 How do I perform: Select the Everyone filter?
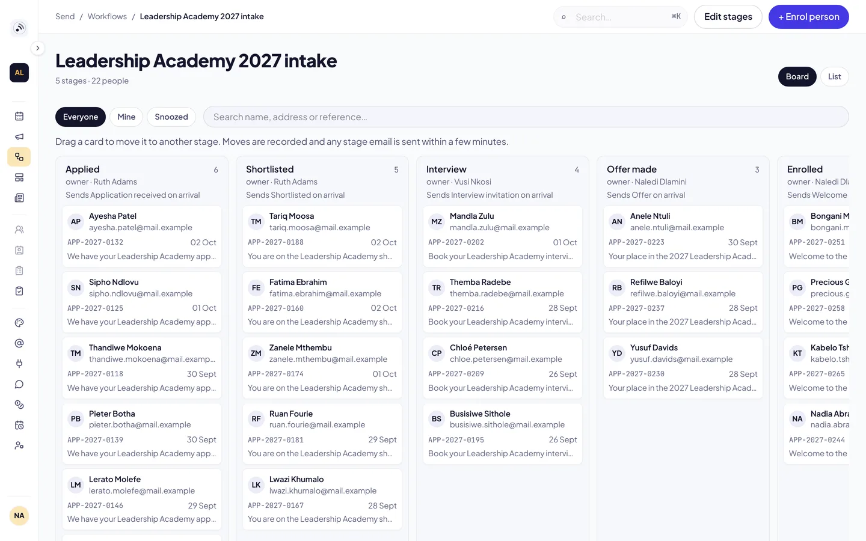[81, 117]
